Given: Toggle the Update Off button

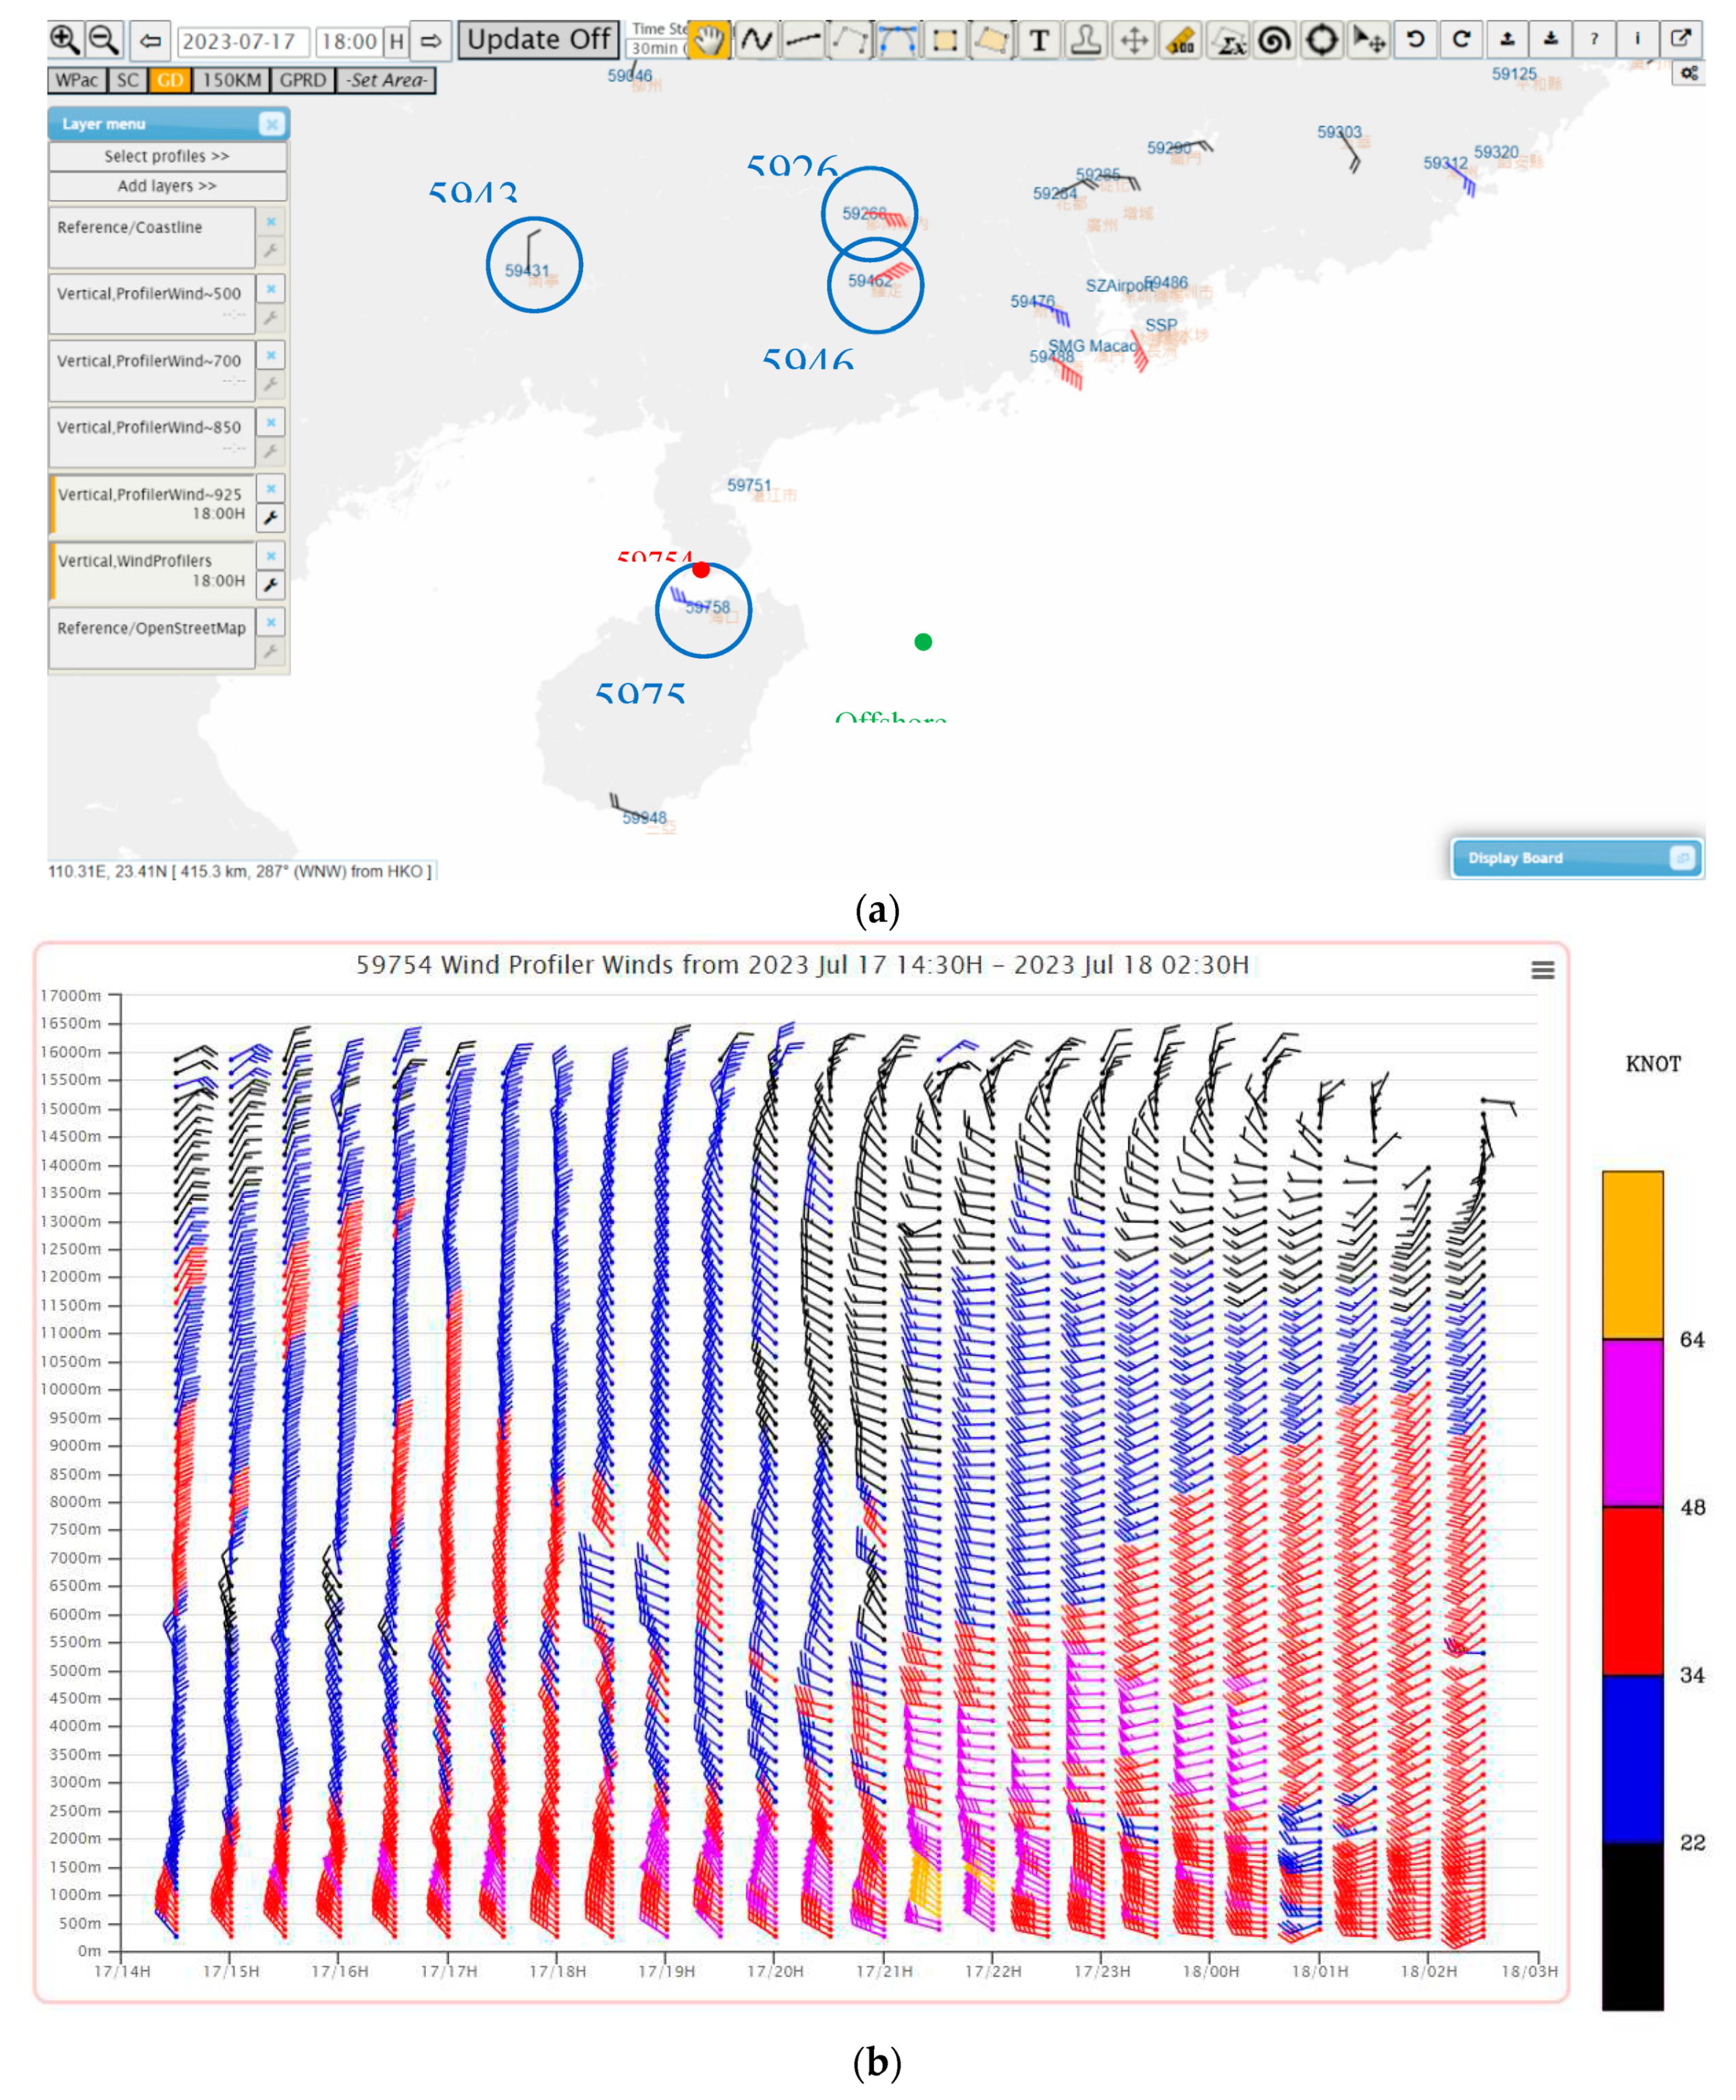Looking at the screenshot, I should (x=538, y=40).
